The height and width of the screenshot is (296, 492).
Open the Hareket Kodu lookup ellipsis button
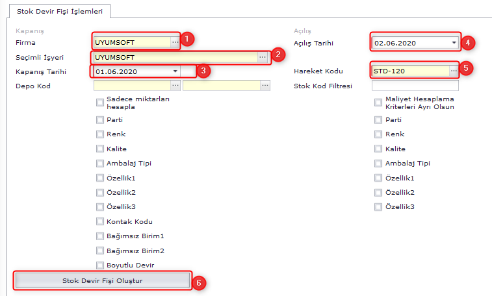pos(454,71)
